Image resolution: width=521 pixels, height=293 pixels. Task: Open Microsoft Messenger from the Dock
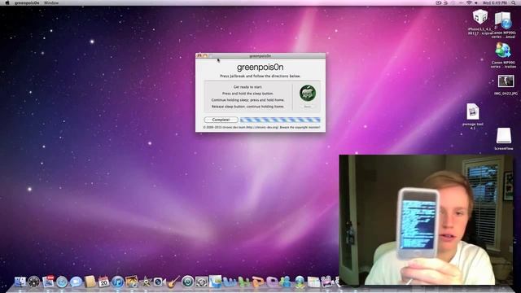point(285,282)
